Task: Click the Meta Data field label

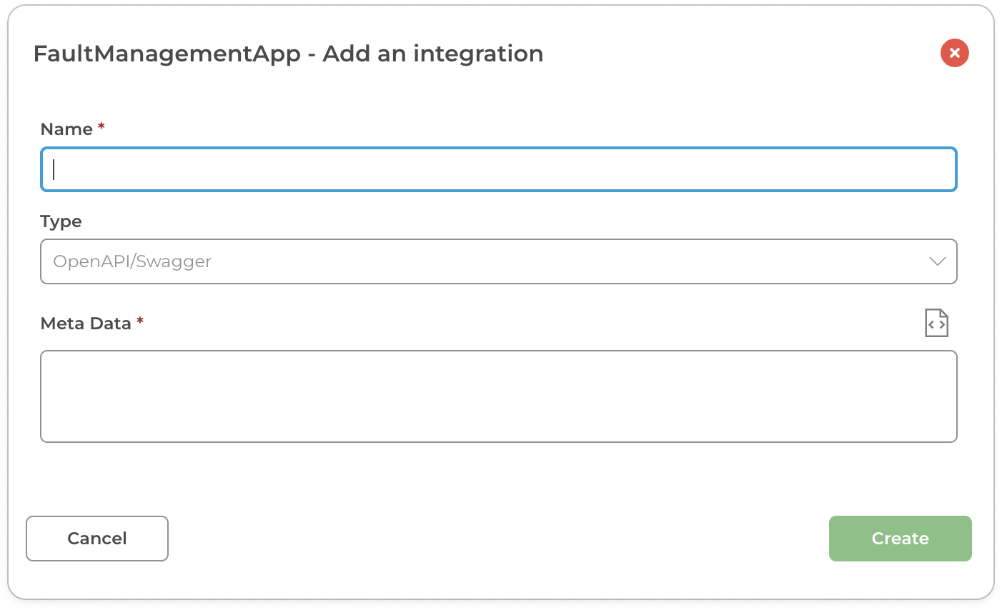Action: point(86,324)
